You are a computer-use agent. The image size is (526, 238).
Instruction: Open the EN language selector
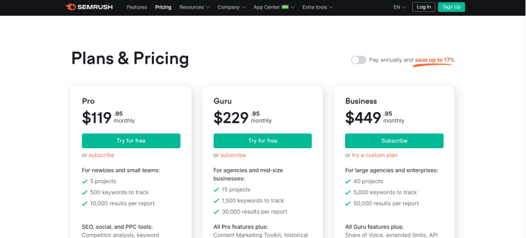click(400, 7)
